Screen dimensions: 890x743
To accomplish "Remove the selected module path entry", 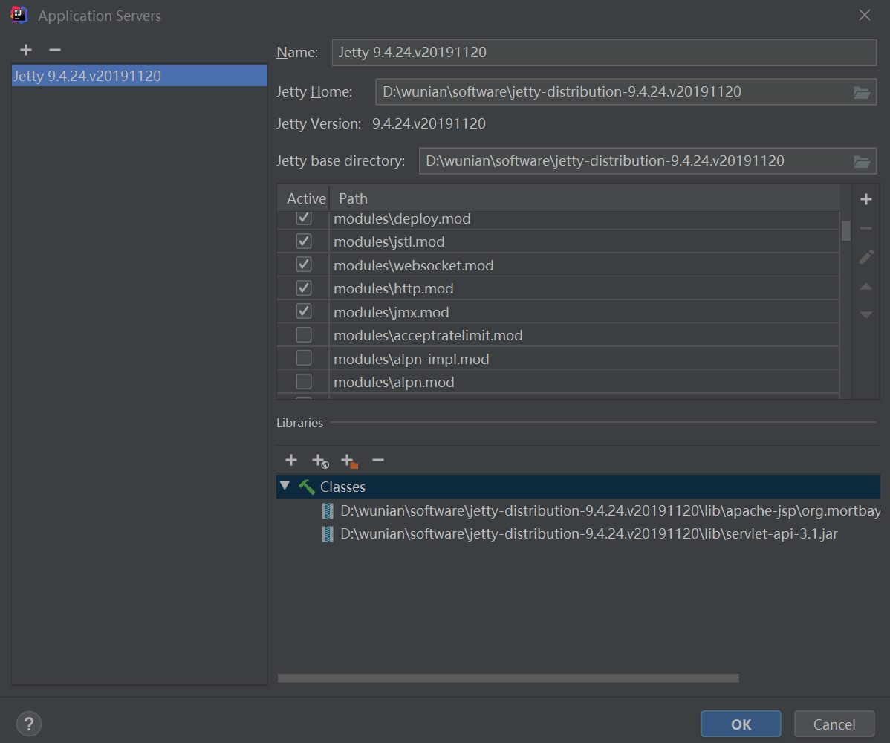I will coord(865,228).
